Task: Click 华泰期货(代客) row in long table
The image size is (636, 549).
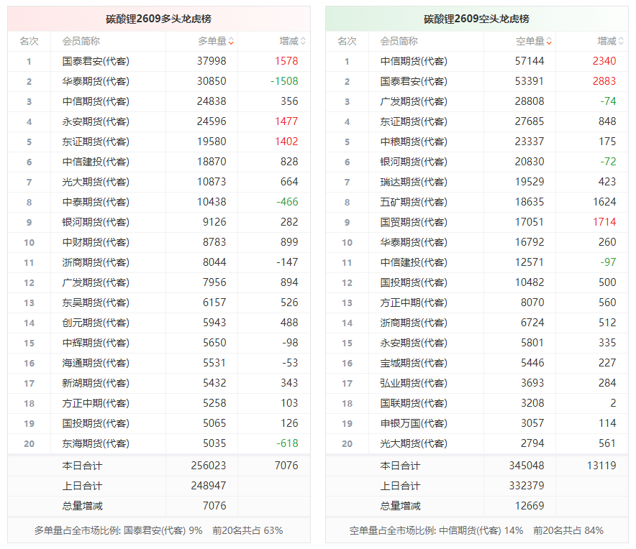Action: coord(159,81)
